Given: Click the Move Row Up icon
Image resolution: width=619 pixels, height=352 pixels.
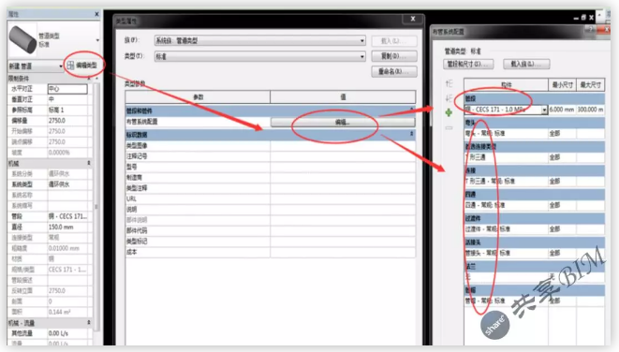Looking at the screenshot, I should tap(449, 83).
